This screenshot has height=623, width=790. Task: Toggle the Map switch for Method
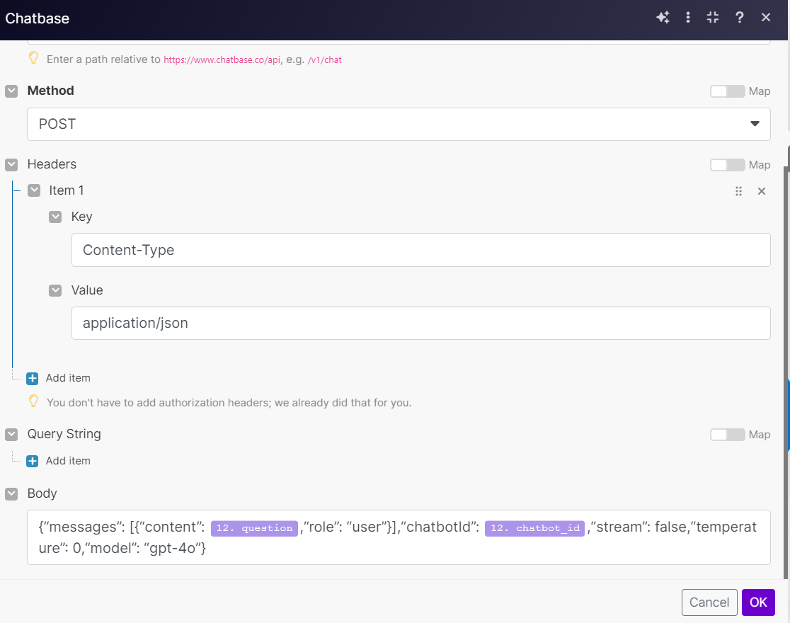(x=727, y=91)
